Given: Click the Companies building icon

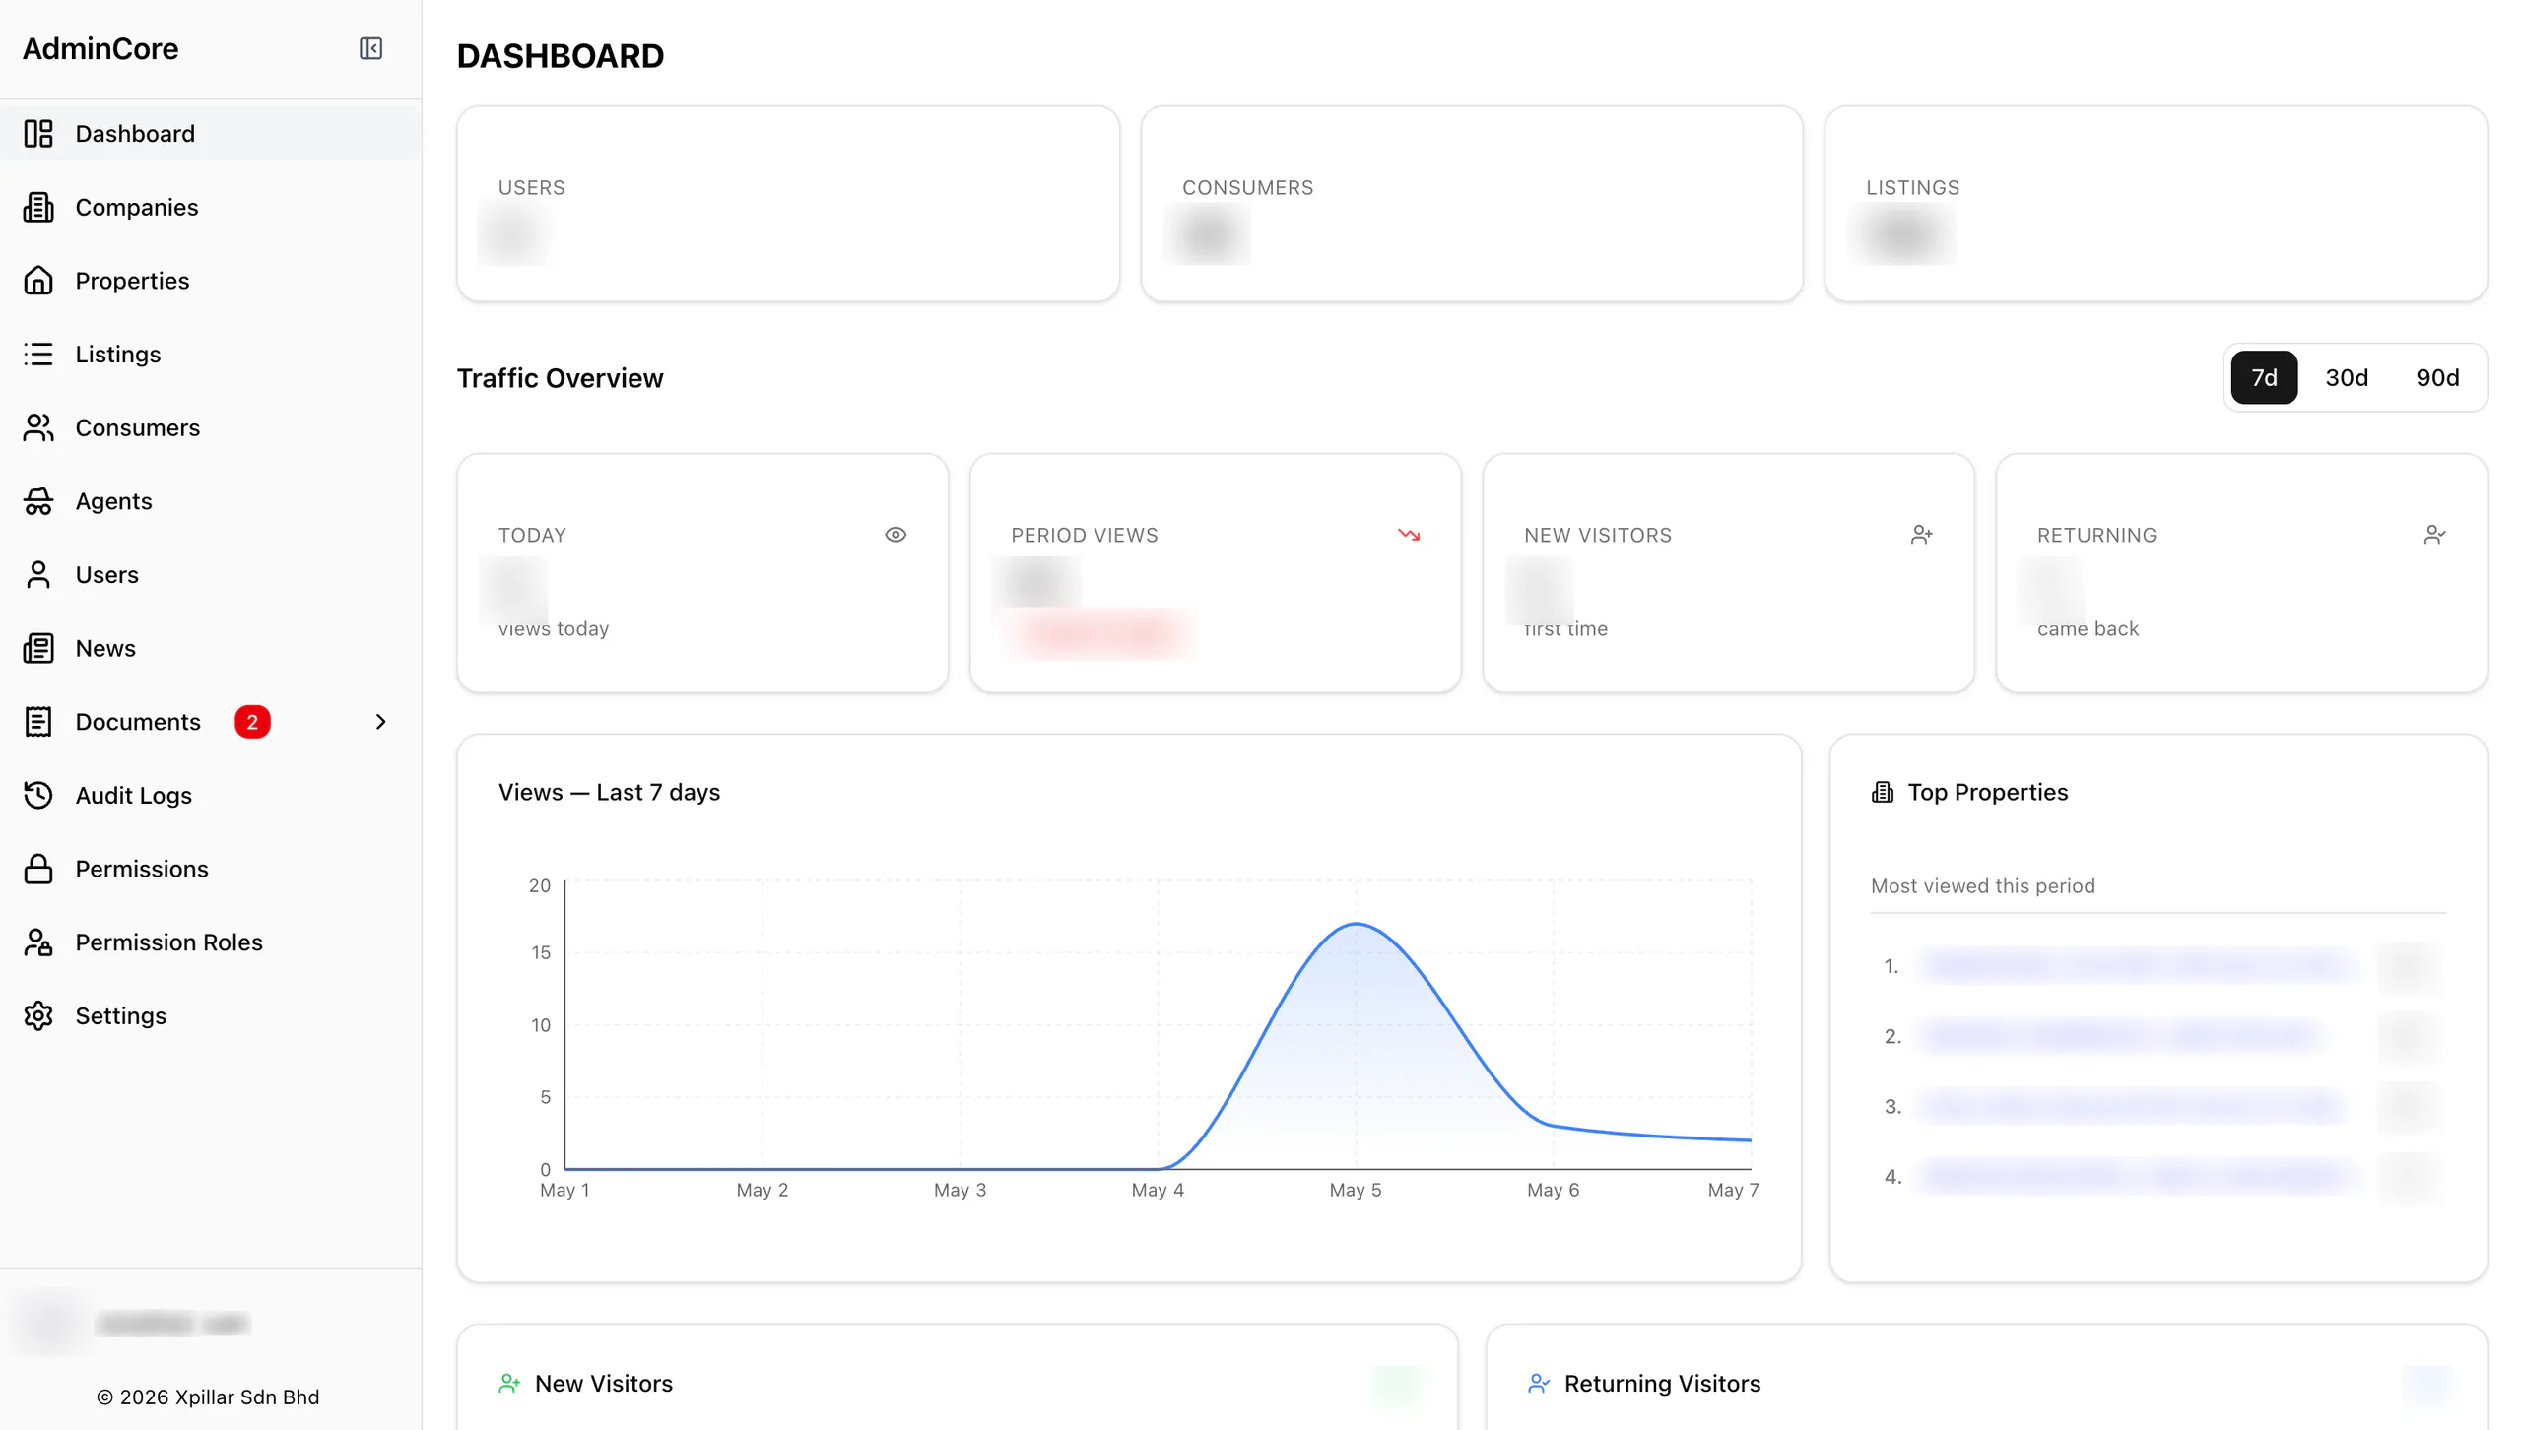Looking at the screenshot, I should [x=38, y=207].
